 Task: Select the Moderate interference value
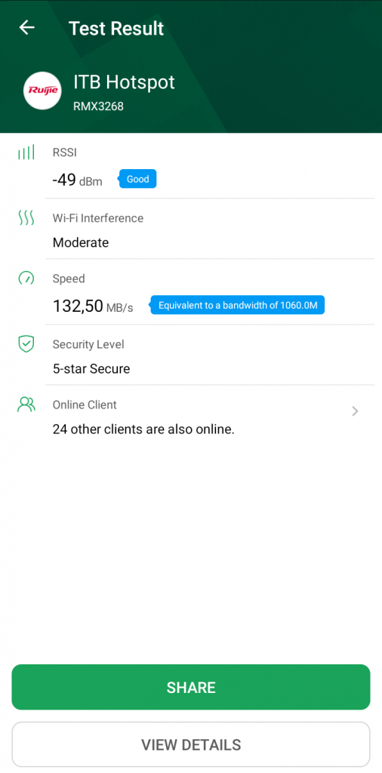point(81,242)
